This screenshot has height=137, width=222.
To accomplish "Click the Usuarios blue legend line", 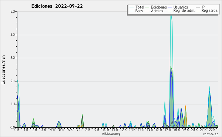I will click(x=169, y=7).
